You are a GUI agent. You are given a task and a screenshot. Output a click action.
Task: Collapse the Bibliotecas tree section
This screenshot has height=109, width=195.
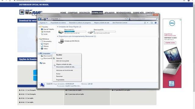coord(39,39)
